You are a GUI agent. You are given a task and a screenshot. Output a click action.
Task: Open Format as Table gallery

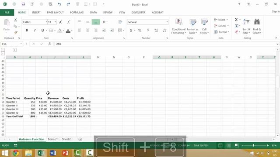pyautogui.click(x=192, y=26)
